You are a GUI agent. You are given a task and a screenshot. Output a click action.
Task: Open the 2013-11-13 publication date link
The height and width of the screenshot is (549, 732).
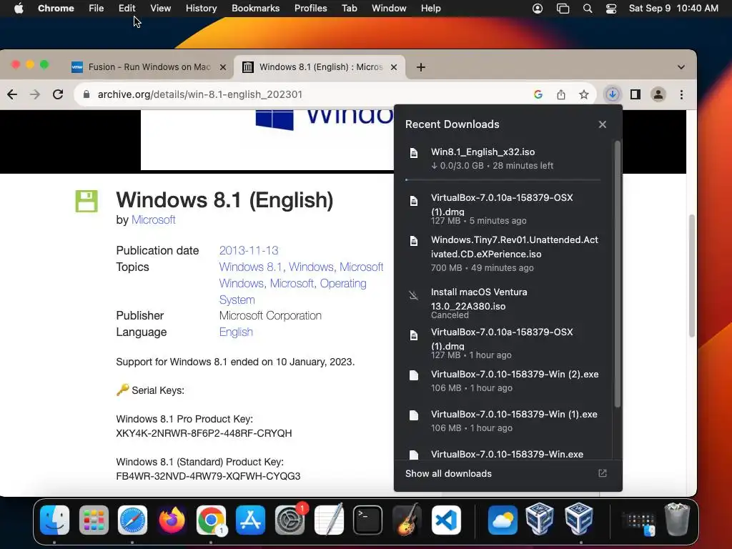248,251
